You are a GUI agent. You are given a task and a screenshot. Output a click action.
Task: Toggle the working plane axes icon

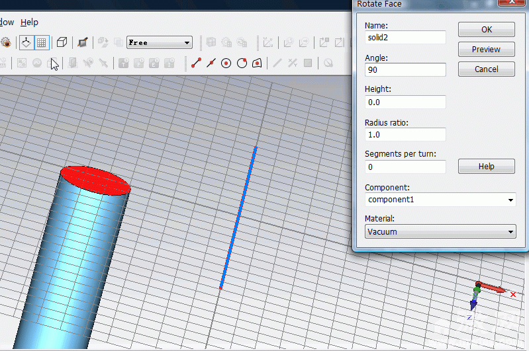[26, 42]
